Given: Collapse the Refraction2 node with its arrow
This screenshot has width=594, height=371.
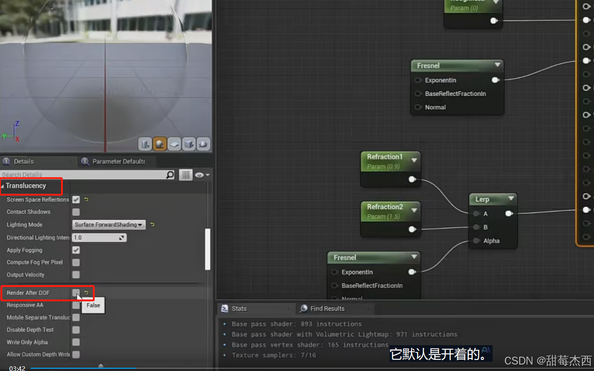Looking at the screenshot, I should [x=414, y=210].
